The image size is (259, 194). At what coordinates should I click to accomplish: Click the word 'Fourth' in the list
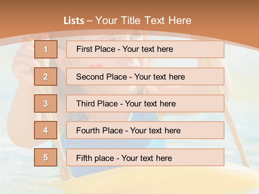[88, 131]
